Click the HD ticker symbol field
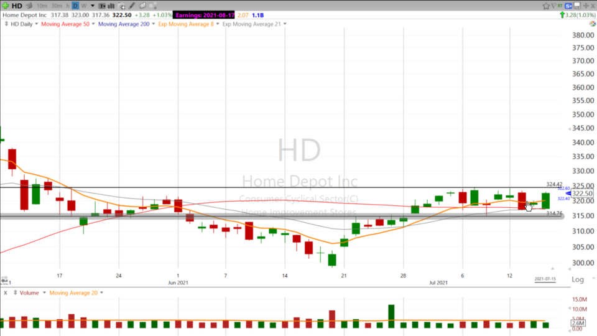Viewport: 597px width, 336px height. point(17,6)
